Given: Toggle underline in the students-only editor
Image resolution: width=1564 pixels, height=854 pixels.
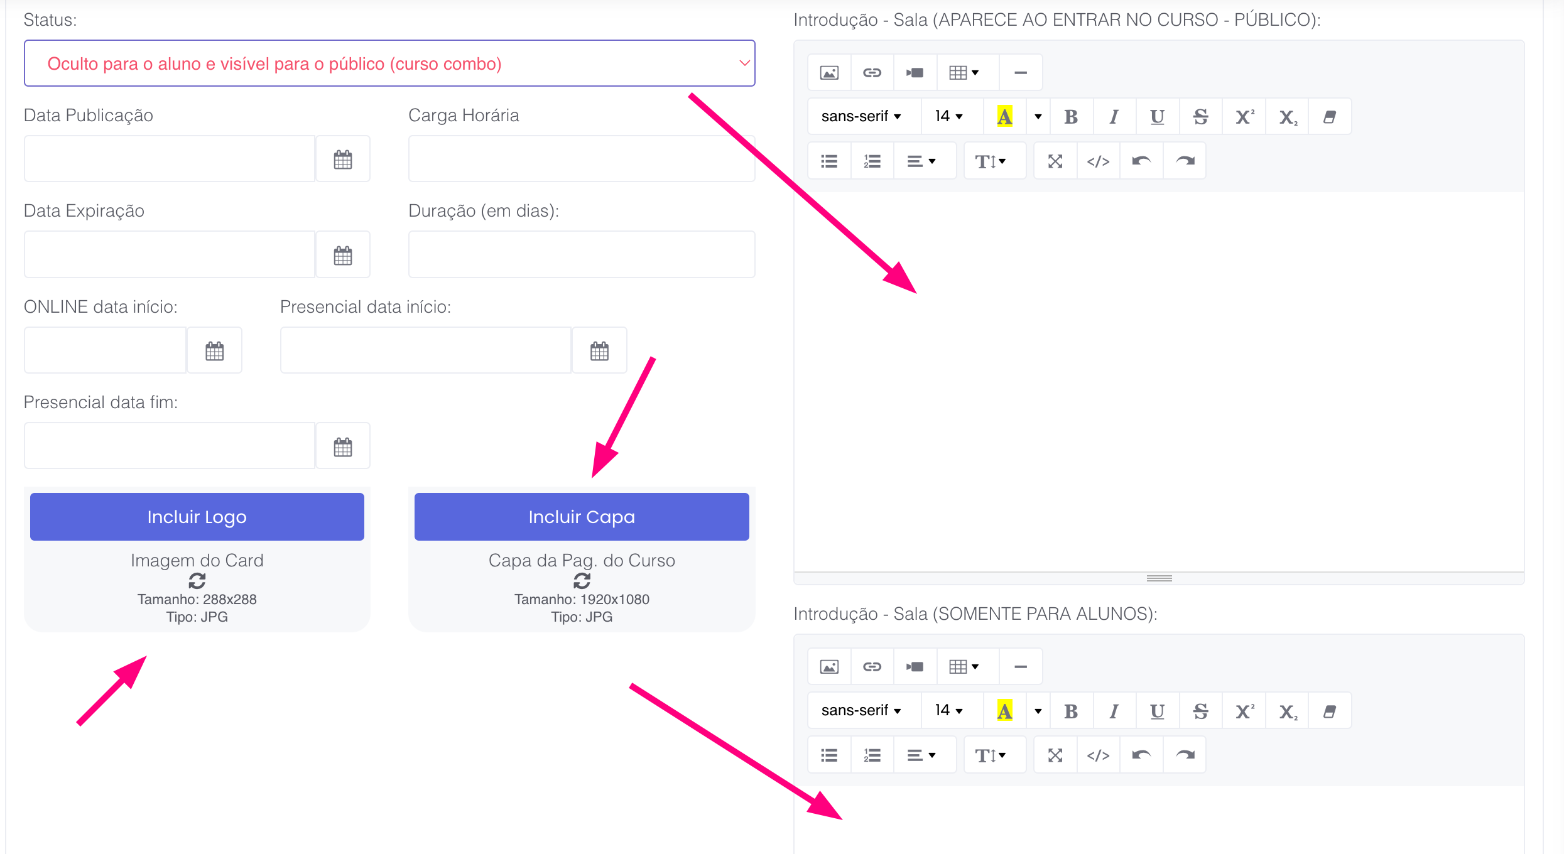Looking at the screenshot, I should pos(1157,711).
